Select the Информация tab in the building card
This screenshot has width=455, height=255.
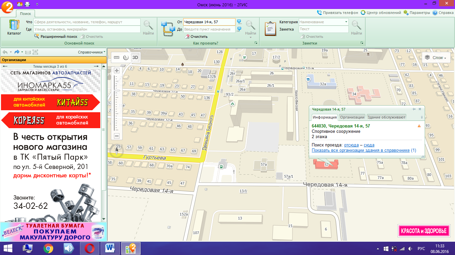(x=325, y=117)
